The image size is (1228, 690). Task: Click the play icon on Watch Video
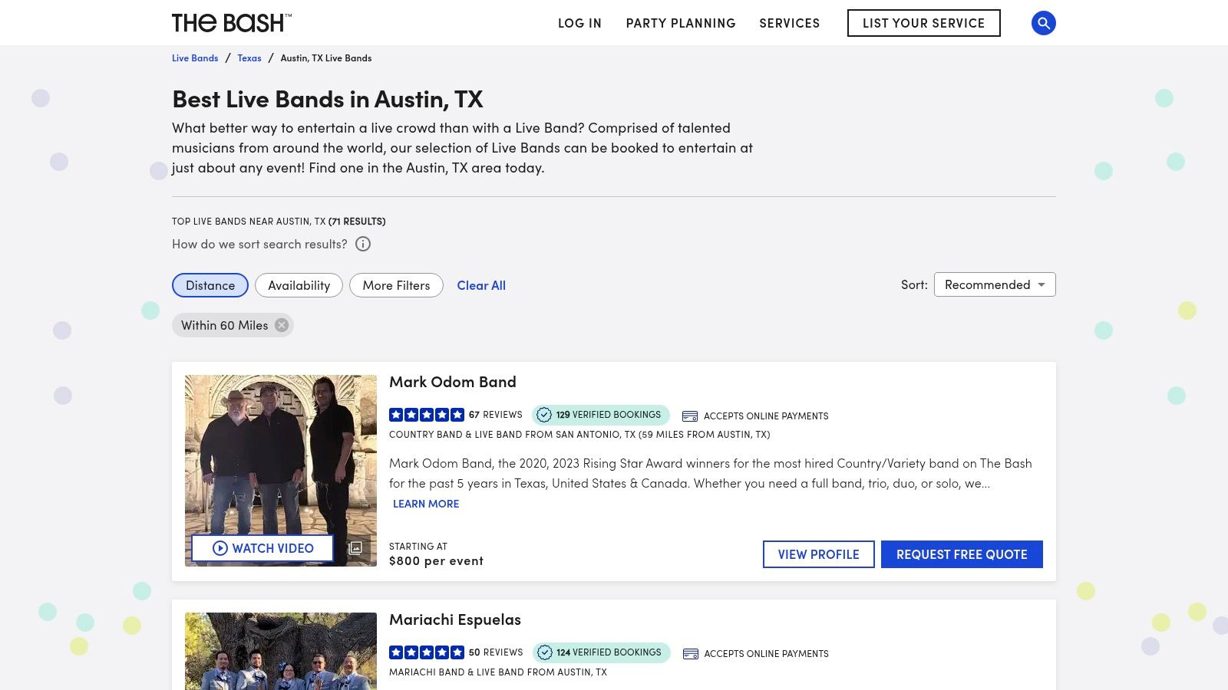point(220,548)
